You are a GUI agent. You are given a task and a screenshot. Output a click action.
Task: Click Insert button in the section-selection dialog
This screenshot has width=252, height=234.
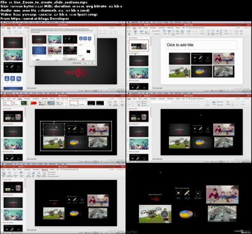[92, 63]
